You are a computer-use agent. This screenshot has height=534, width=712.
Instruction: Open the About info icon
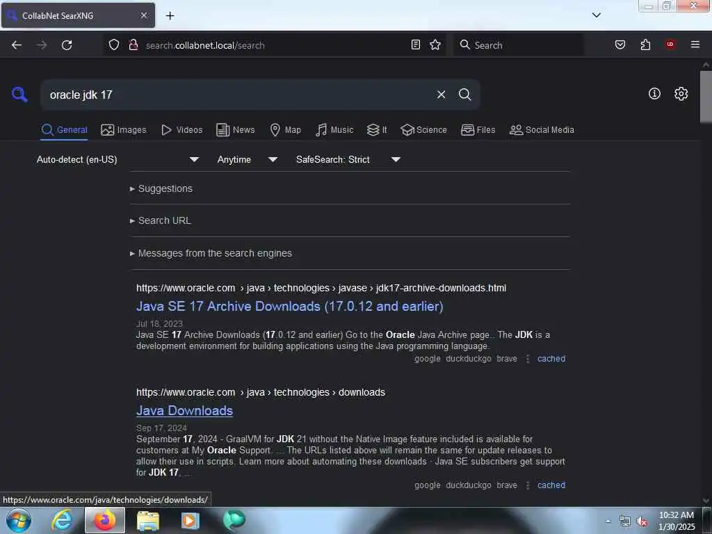tap(654, 94)
